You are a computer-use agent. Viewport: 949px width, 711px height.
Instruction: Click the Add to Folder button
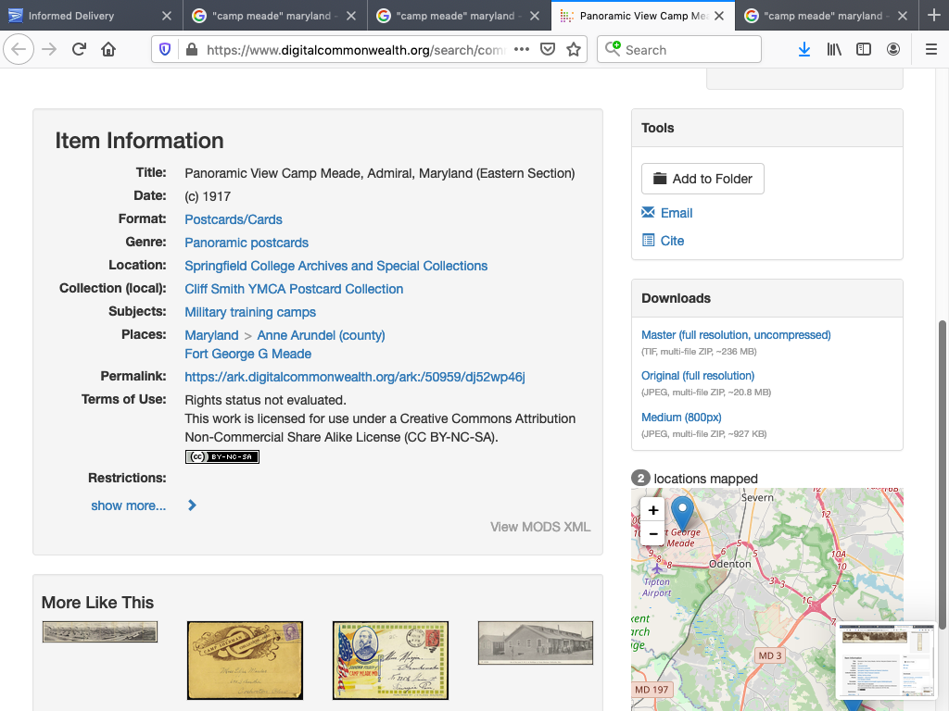point(702,179)
